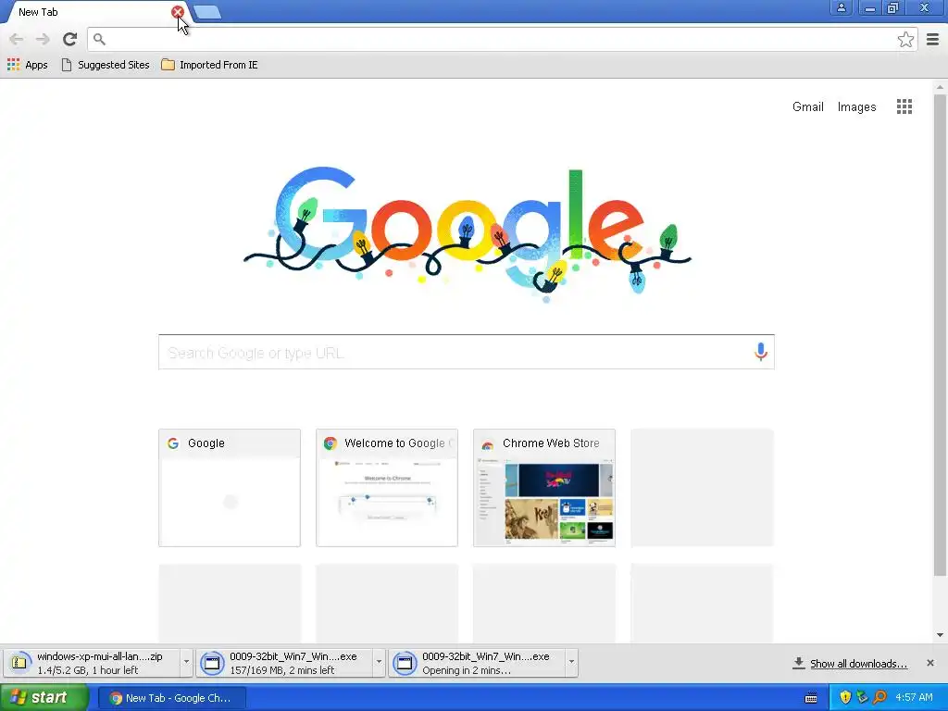Click the scrollbar up arrow
The width and height of the screenshot is (948, 711).
click(940, 87)
